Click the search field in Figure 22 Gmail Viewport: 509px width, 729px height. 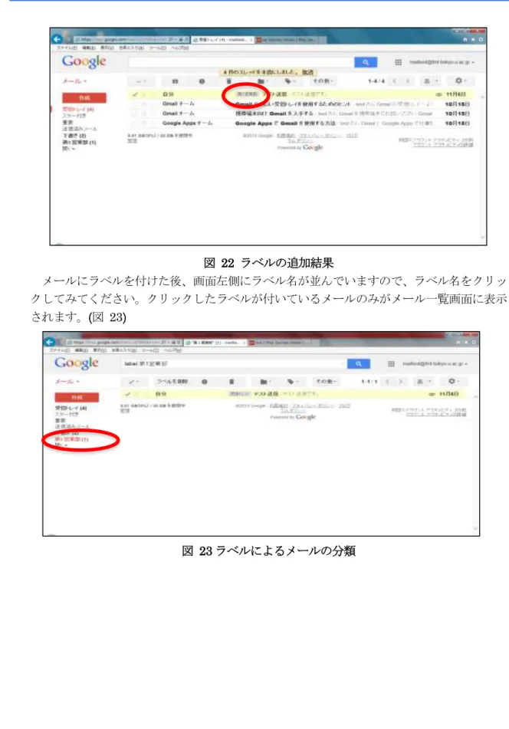point(241,62)
